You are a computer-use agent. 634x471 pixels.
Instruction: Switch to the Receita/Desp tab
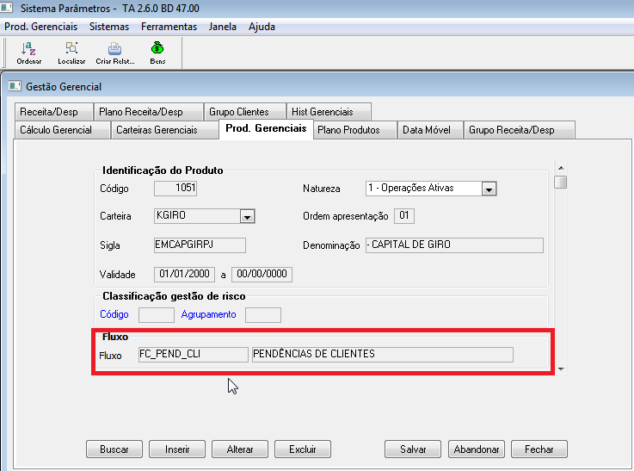coord(54,112)
